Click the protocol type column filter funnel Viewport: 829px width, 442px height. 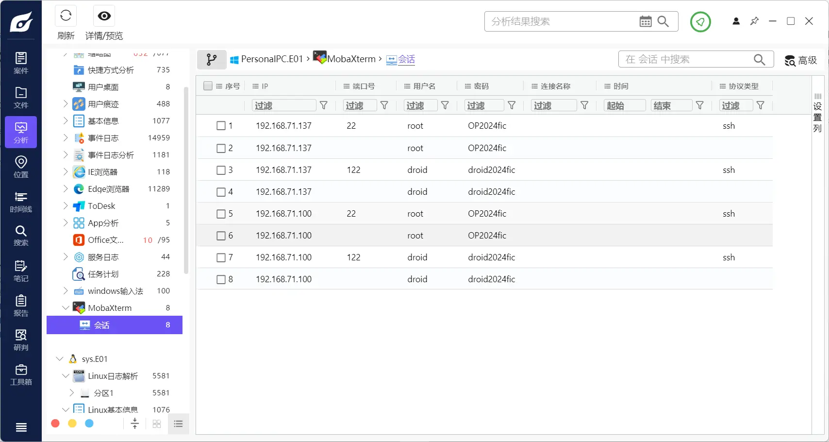coord(761,105)
